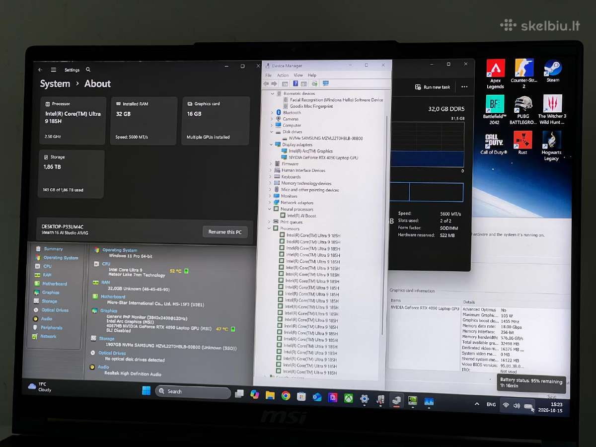Open The Witcher 3 Wild Hunt shortcut
Image resolution: width=596 pixels, height=447 pixels.
(553, 110)
